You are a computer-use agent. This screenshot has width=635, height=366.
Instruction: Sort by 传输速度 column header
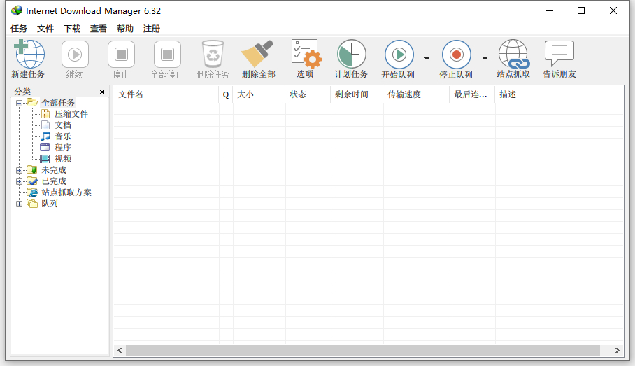pyautogui.click(x=417, y=94)
